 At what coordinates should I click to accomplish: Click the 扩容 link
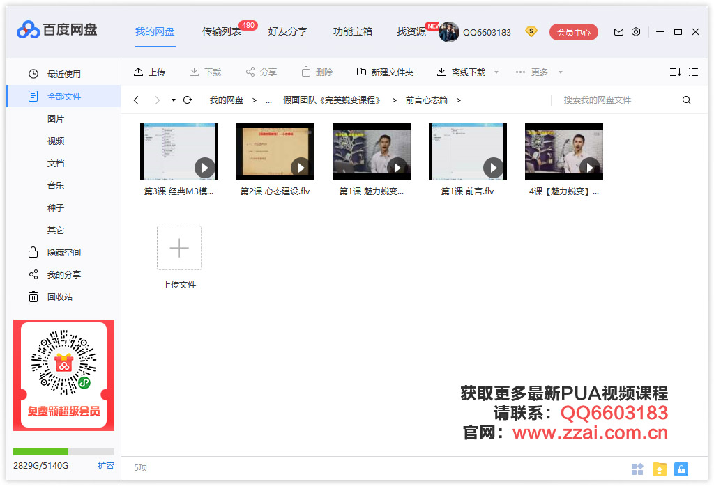(x=106, y=466)
